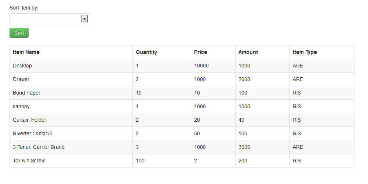
Task: Click the Riverter 5/32x1/2 item
Action: [x=33, y=133]
